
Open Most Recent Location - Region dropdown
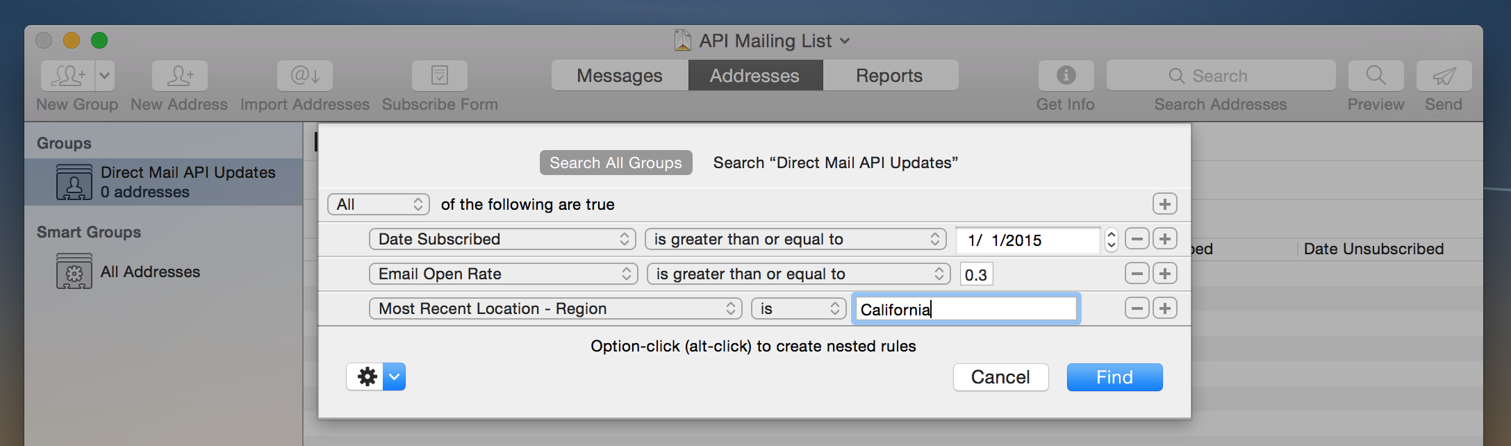[x=556, y=308]
